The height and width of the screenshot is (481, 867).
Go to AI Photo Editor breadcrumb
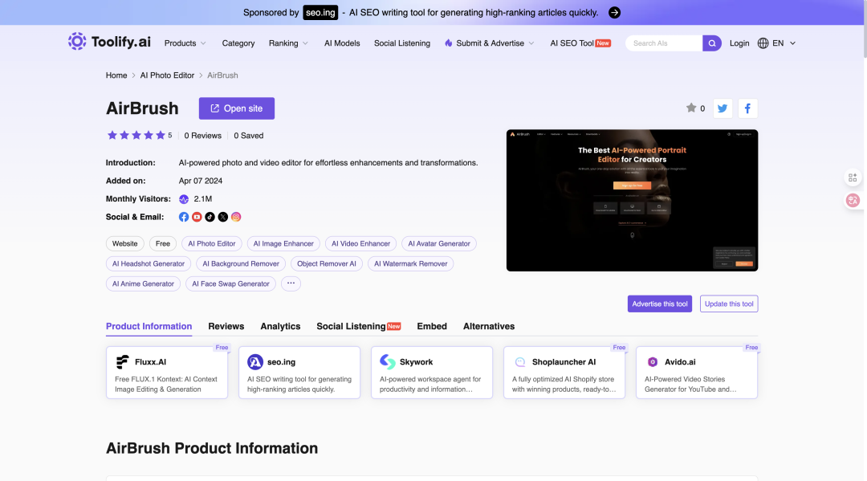tap(167, 75)
